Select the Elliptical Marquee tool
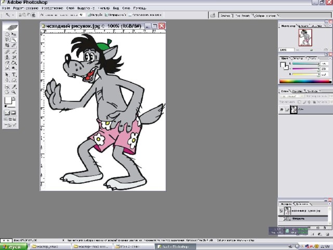The image size is (333, 250). click(7, 34)
